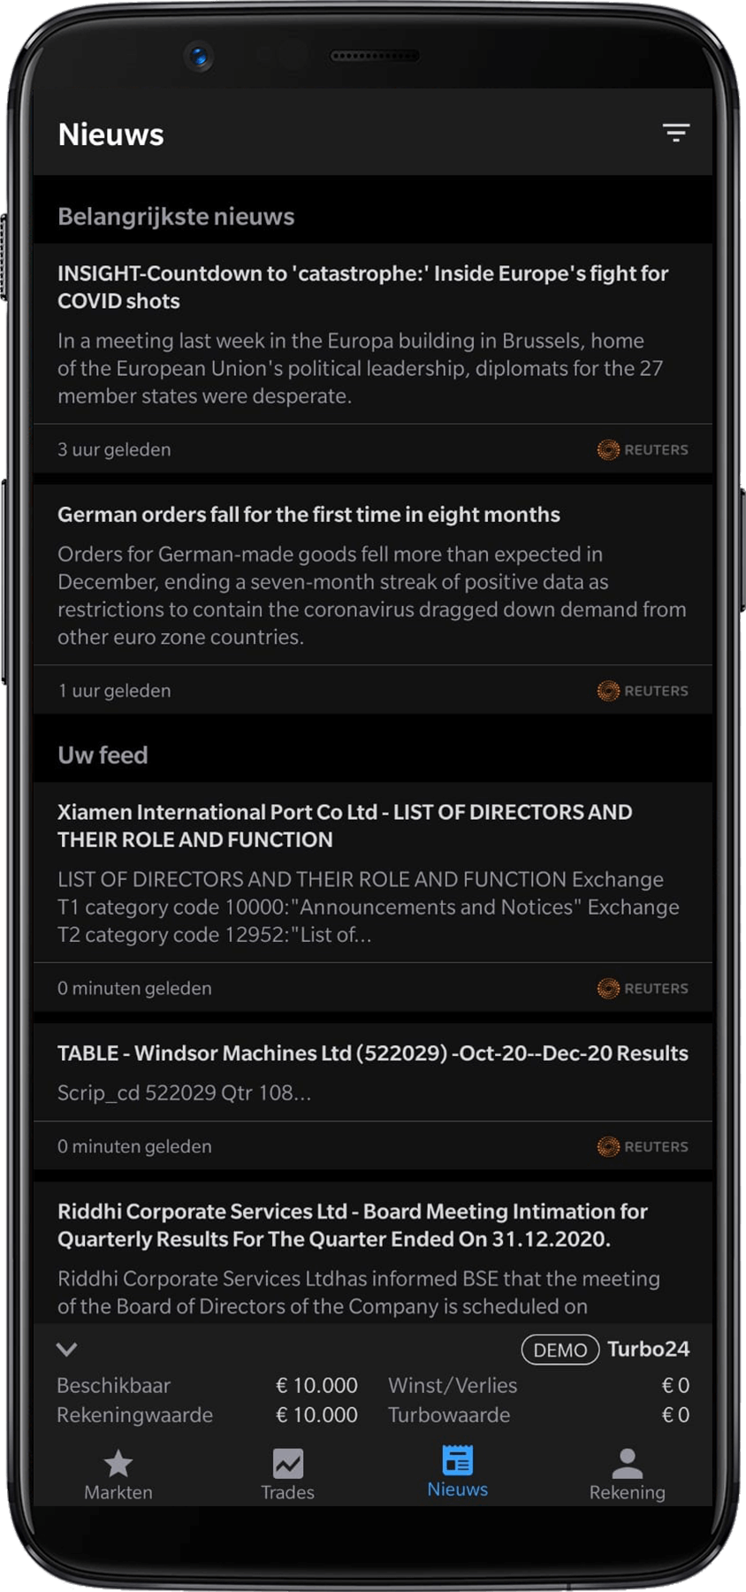The height and width of the screenshot is (1592, 746).
Task: Tap the Rekening person icon
Action: [x=628, y=1464]
